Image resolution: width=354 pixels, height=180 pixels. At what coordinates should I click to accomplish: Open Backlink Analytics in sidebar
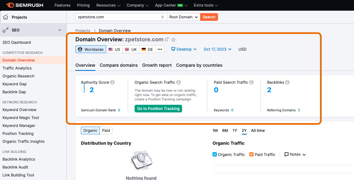(19, 159)
